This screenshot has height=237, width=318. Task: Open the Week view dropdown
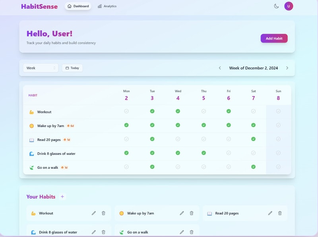click(41, 68)
